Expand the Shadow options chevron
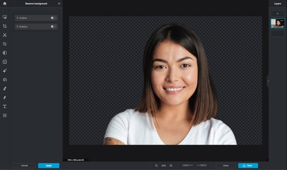Viewport: 287px width, 170px height. [x=17, y=27]
